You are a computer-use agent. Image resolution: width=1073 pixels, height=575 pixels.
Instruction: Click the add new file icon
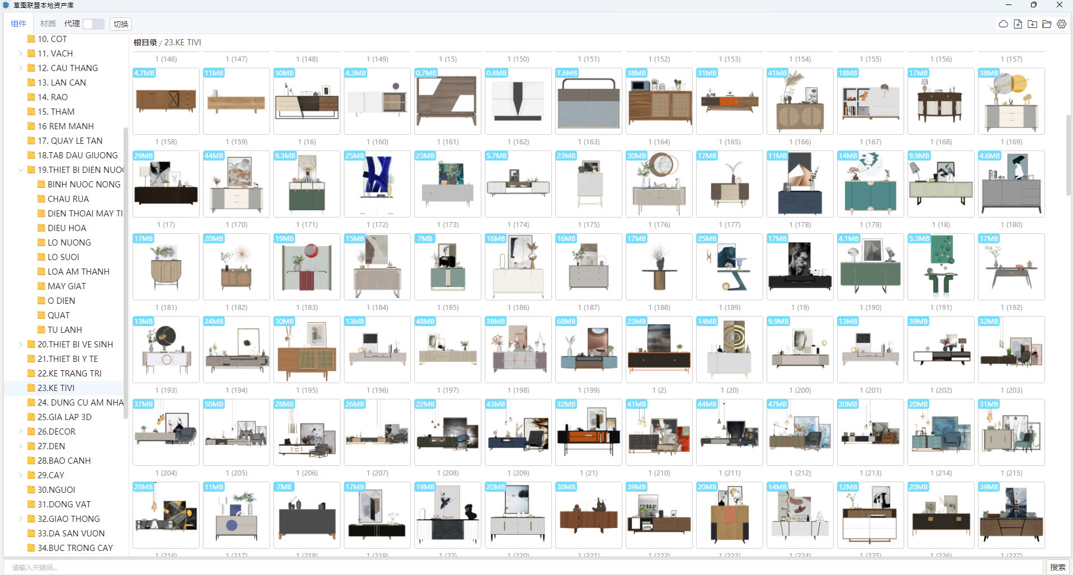tap(1018, 24)
